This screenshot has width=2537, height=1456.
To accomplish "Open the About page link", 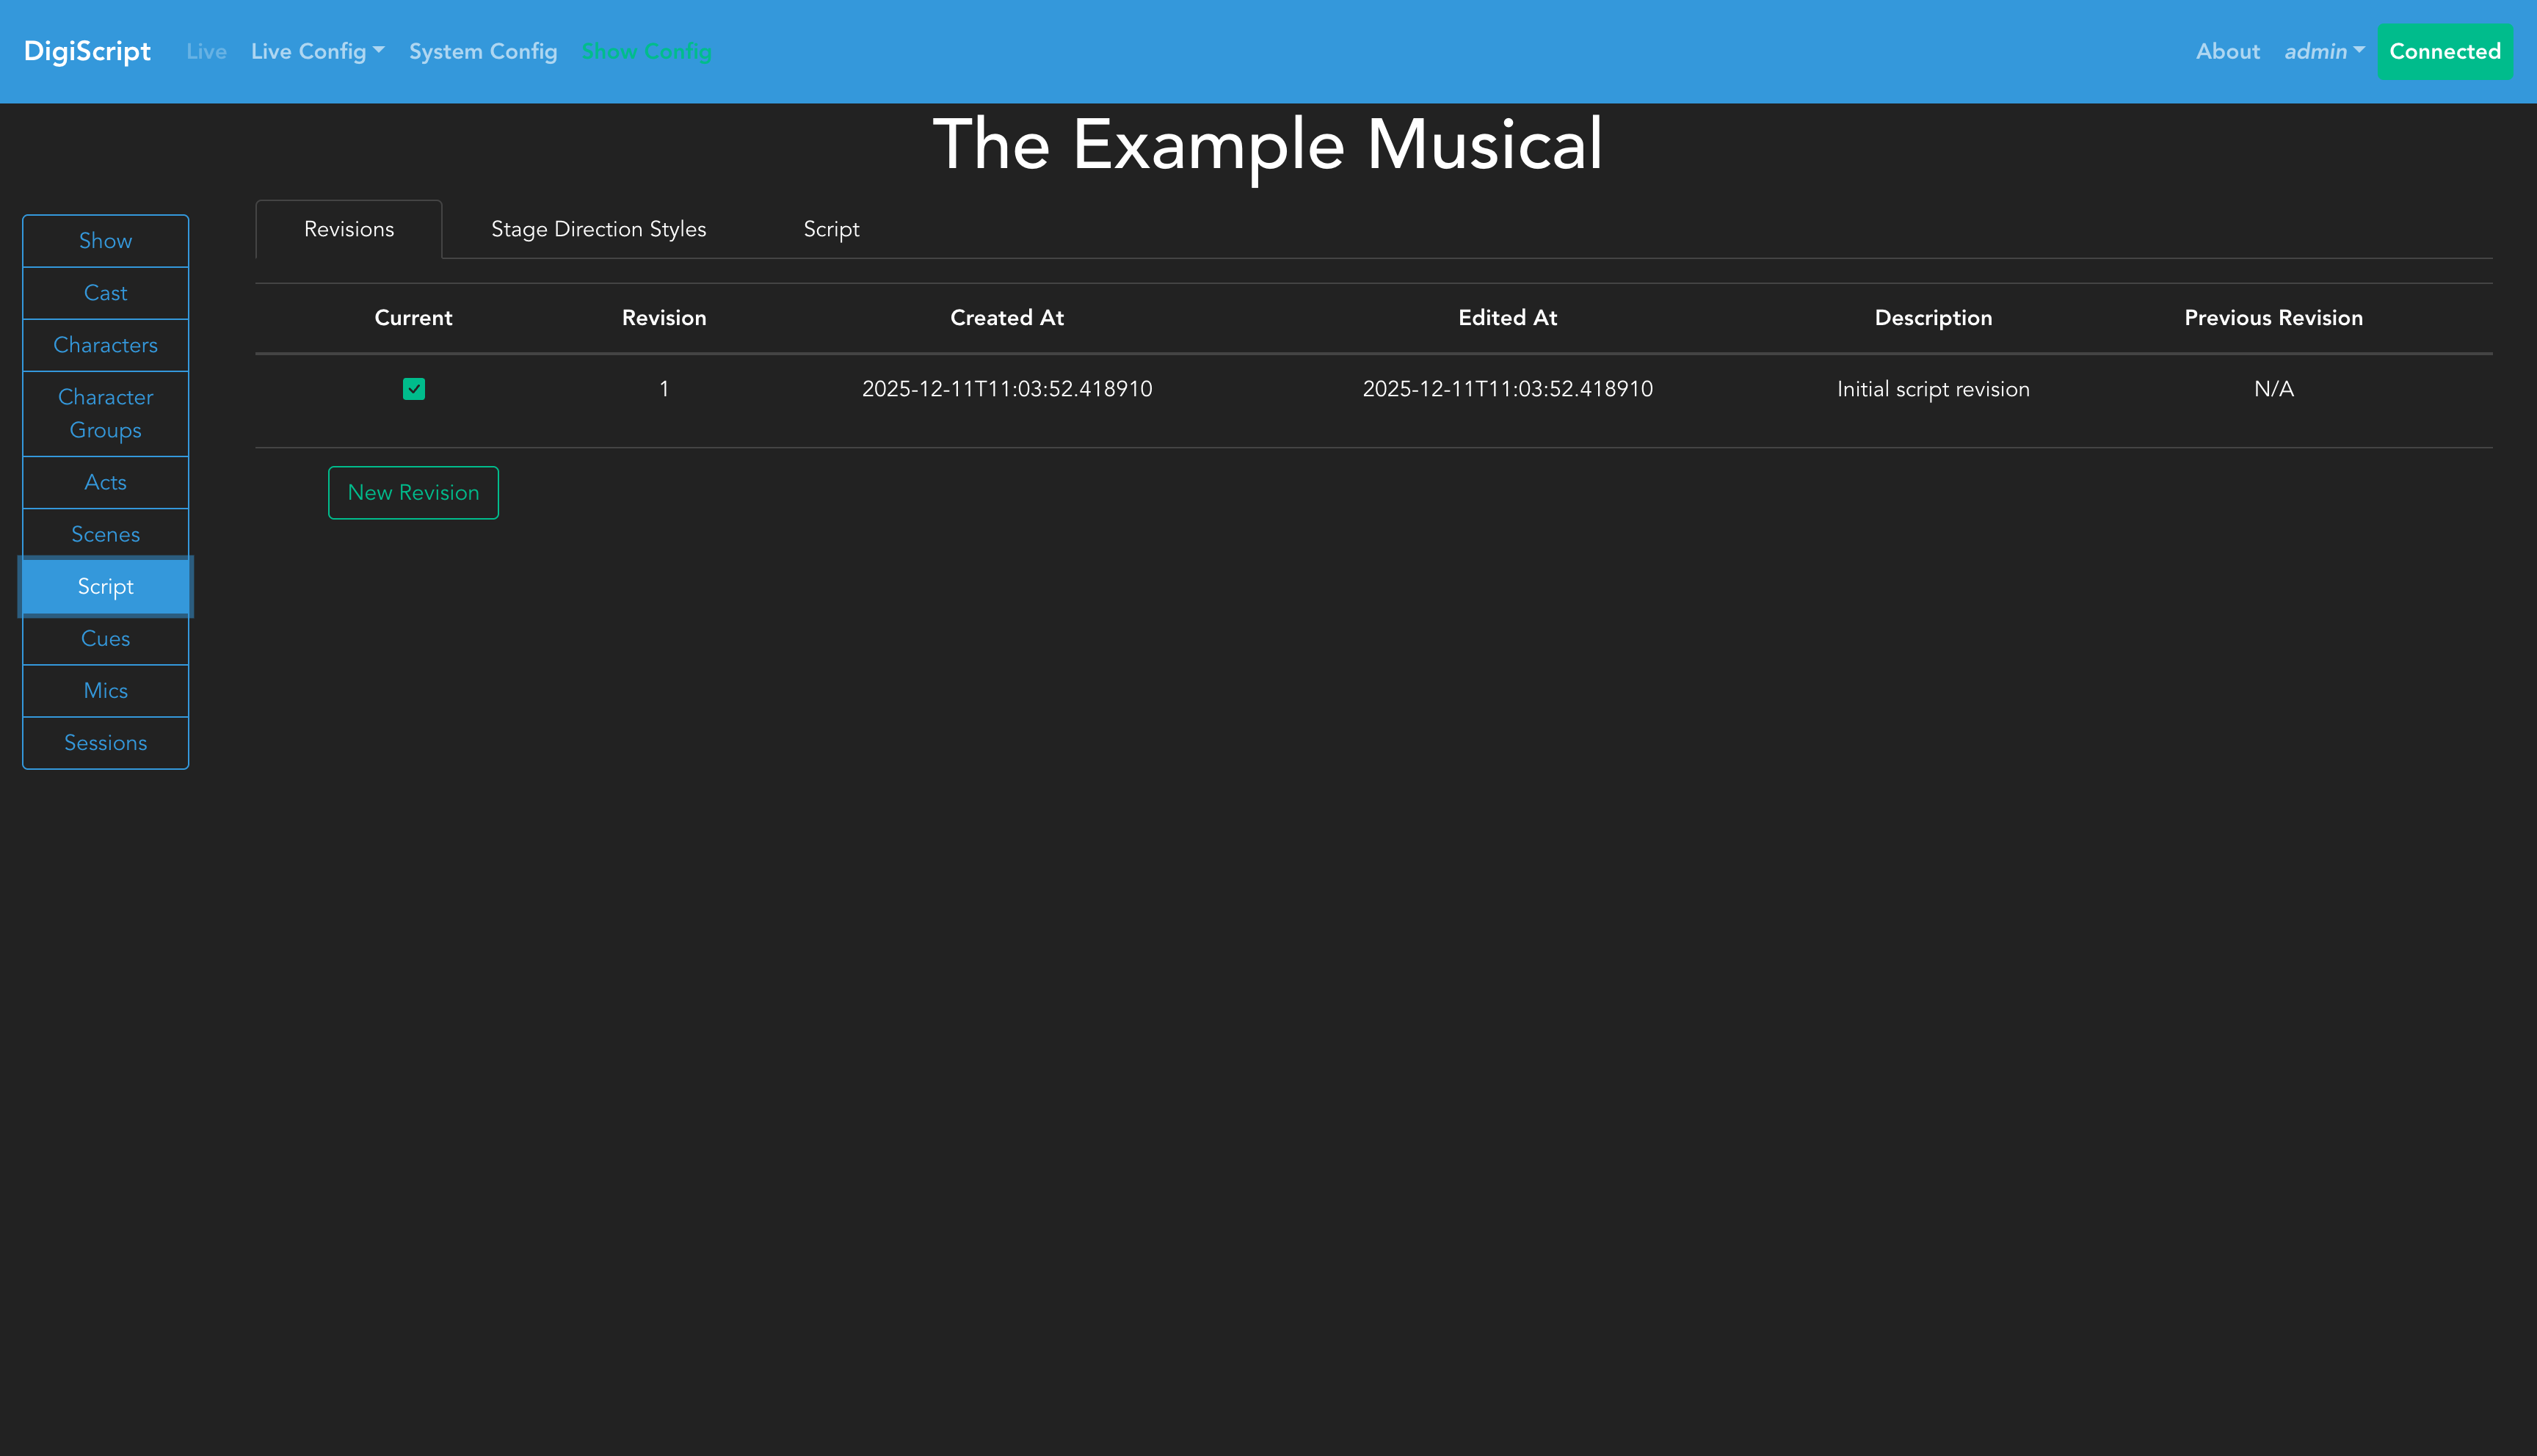I will click(x=2227, y=51).
